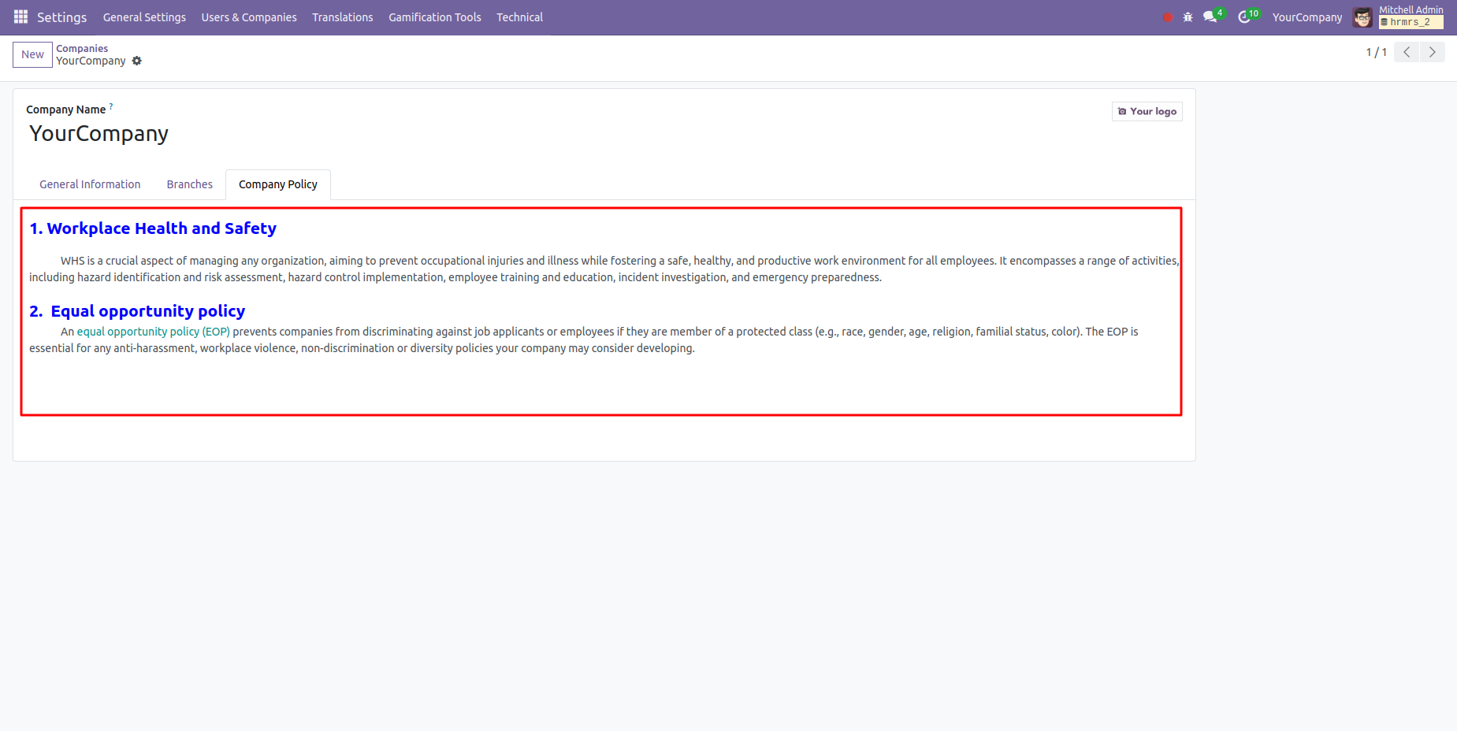Switch to the General Information tab
This screenshot has height=731, width=1457.
click(x=90, y=184)
